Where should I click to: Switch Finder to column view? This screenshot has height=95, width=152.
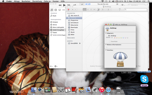coord(91,10)
